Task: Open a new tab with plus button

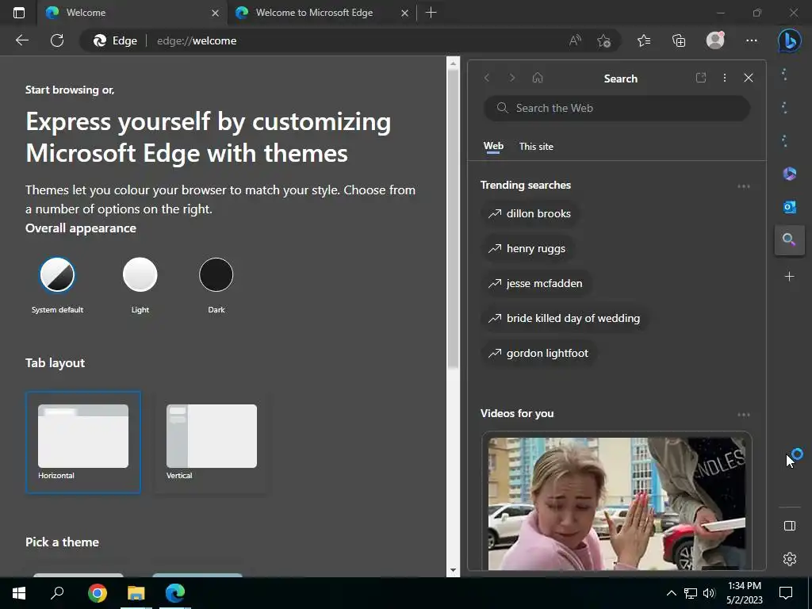Action: click(x=431, y=13)
